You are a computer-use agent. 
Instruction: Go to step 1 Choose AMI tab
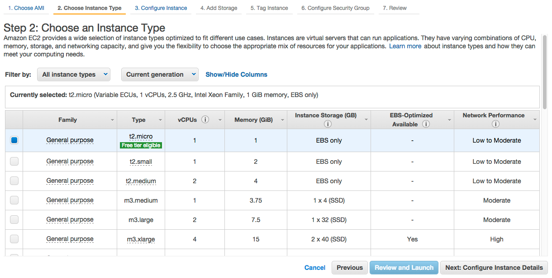tap(26, 8)
